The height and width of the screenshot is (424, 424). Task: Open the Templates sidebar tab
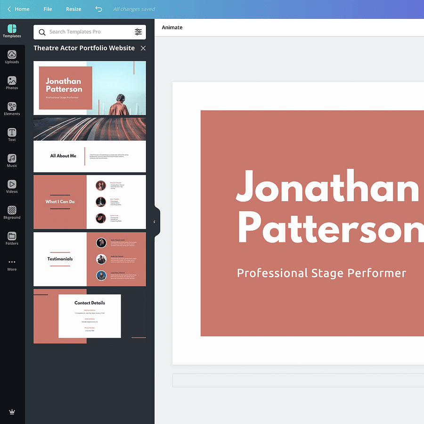(x=12, y=31)
